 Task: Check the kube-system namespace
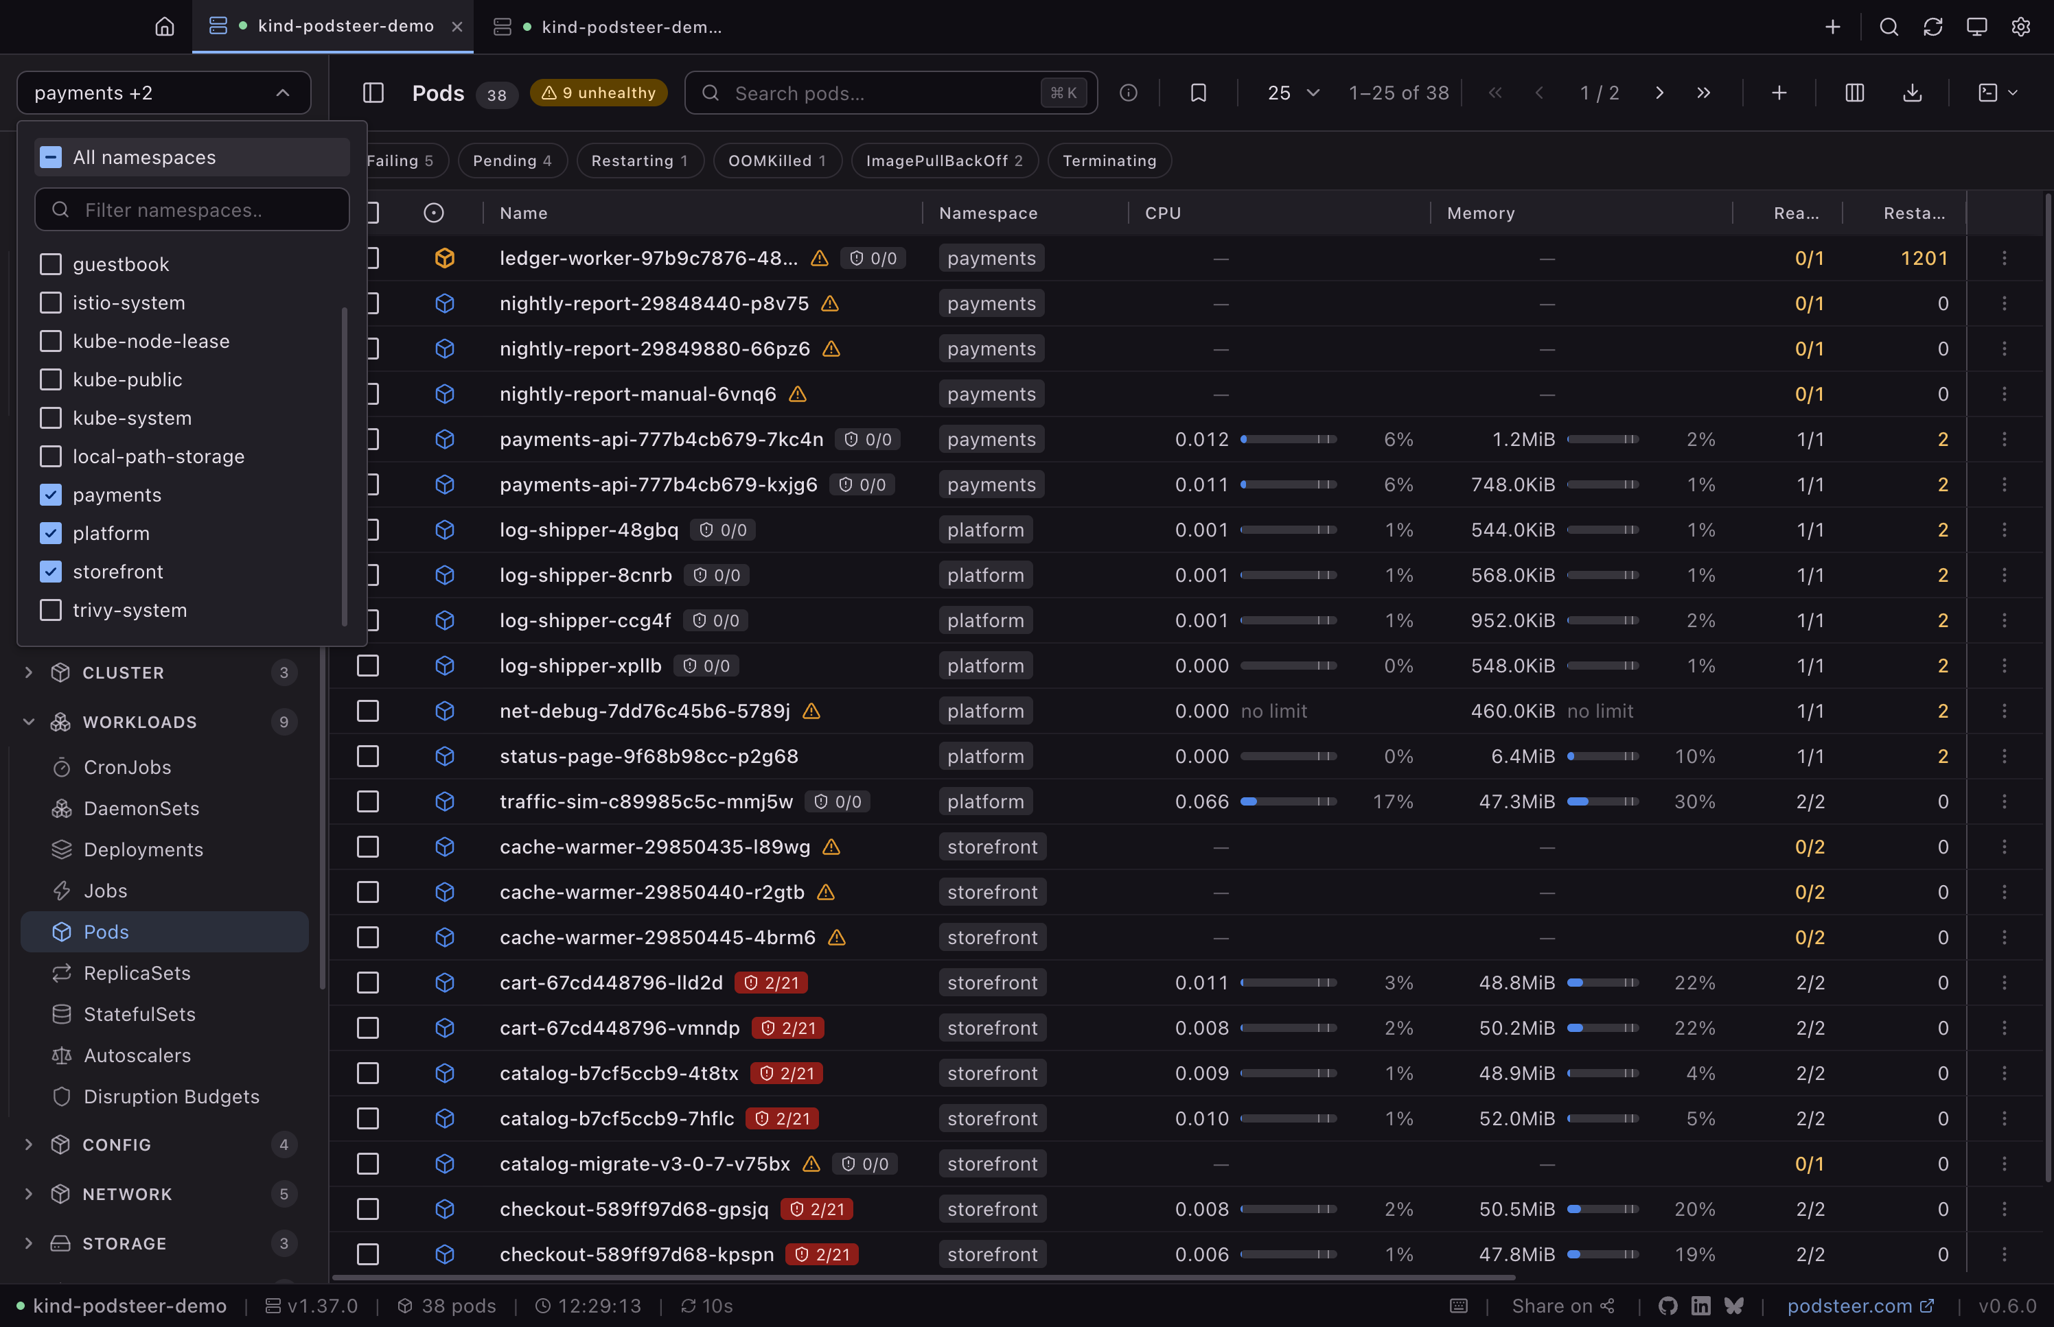(51, 418)
